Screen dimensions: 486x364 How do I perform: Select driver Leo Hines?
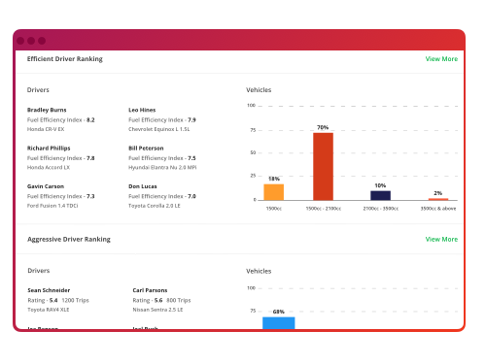(142, 110)
